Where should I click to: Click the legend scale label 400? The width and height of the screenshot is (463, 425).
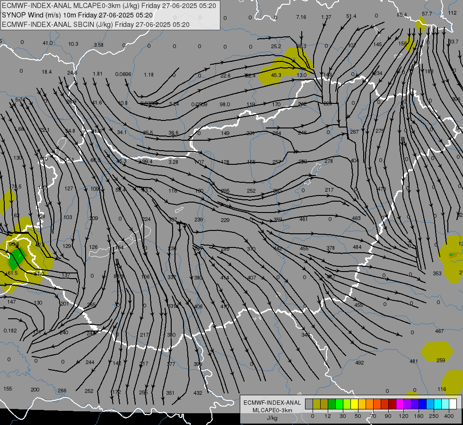(x=449, y=416)
